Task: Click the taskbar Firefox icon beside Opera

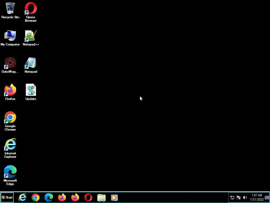Action: pos(75,197)
